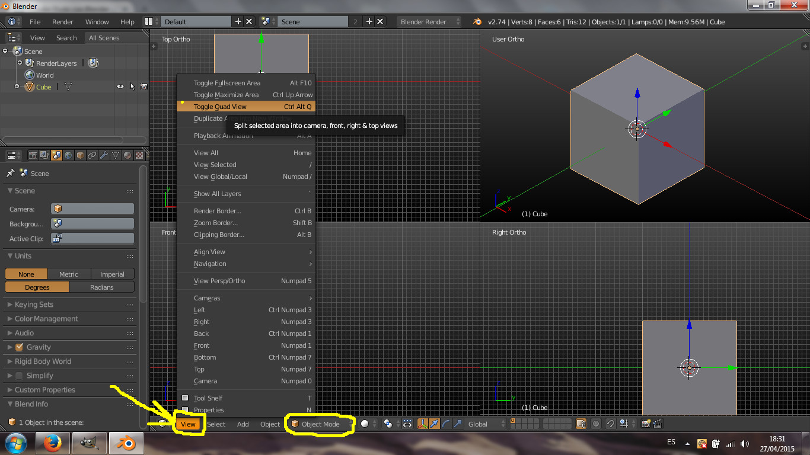Toggle snap magnet button in 3D header

tap(610, 424)
